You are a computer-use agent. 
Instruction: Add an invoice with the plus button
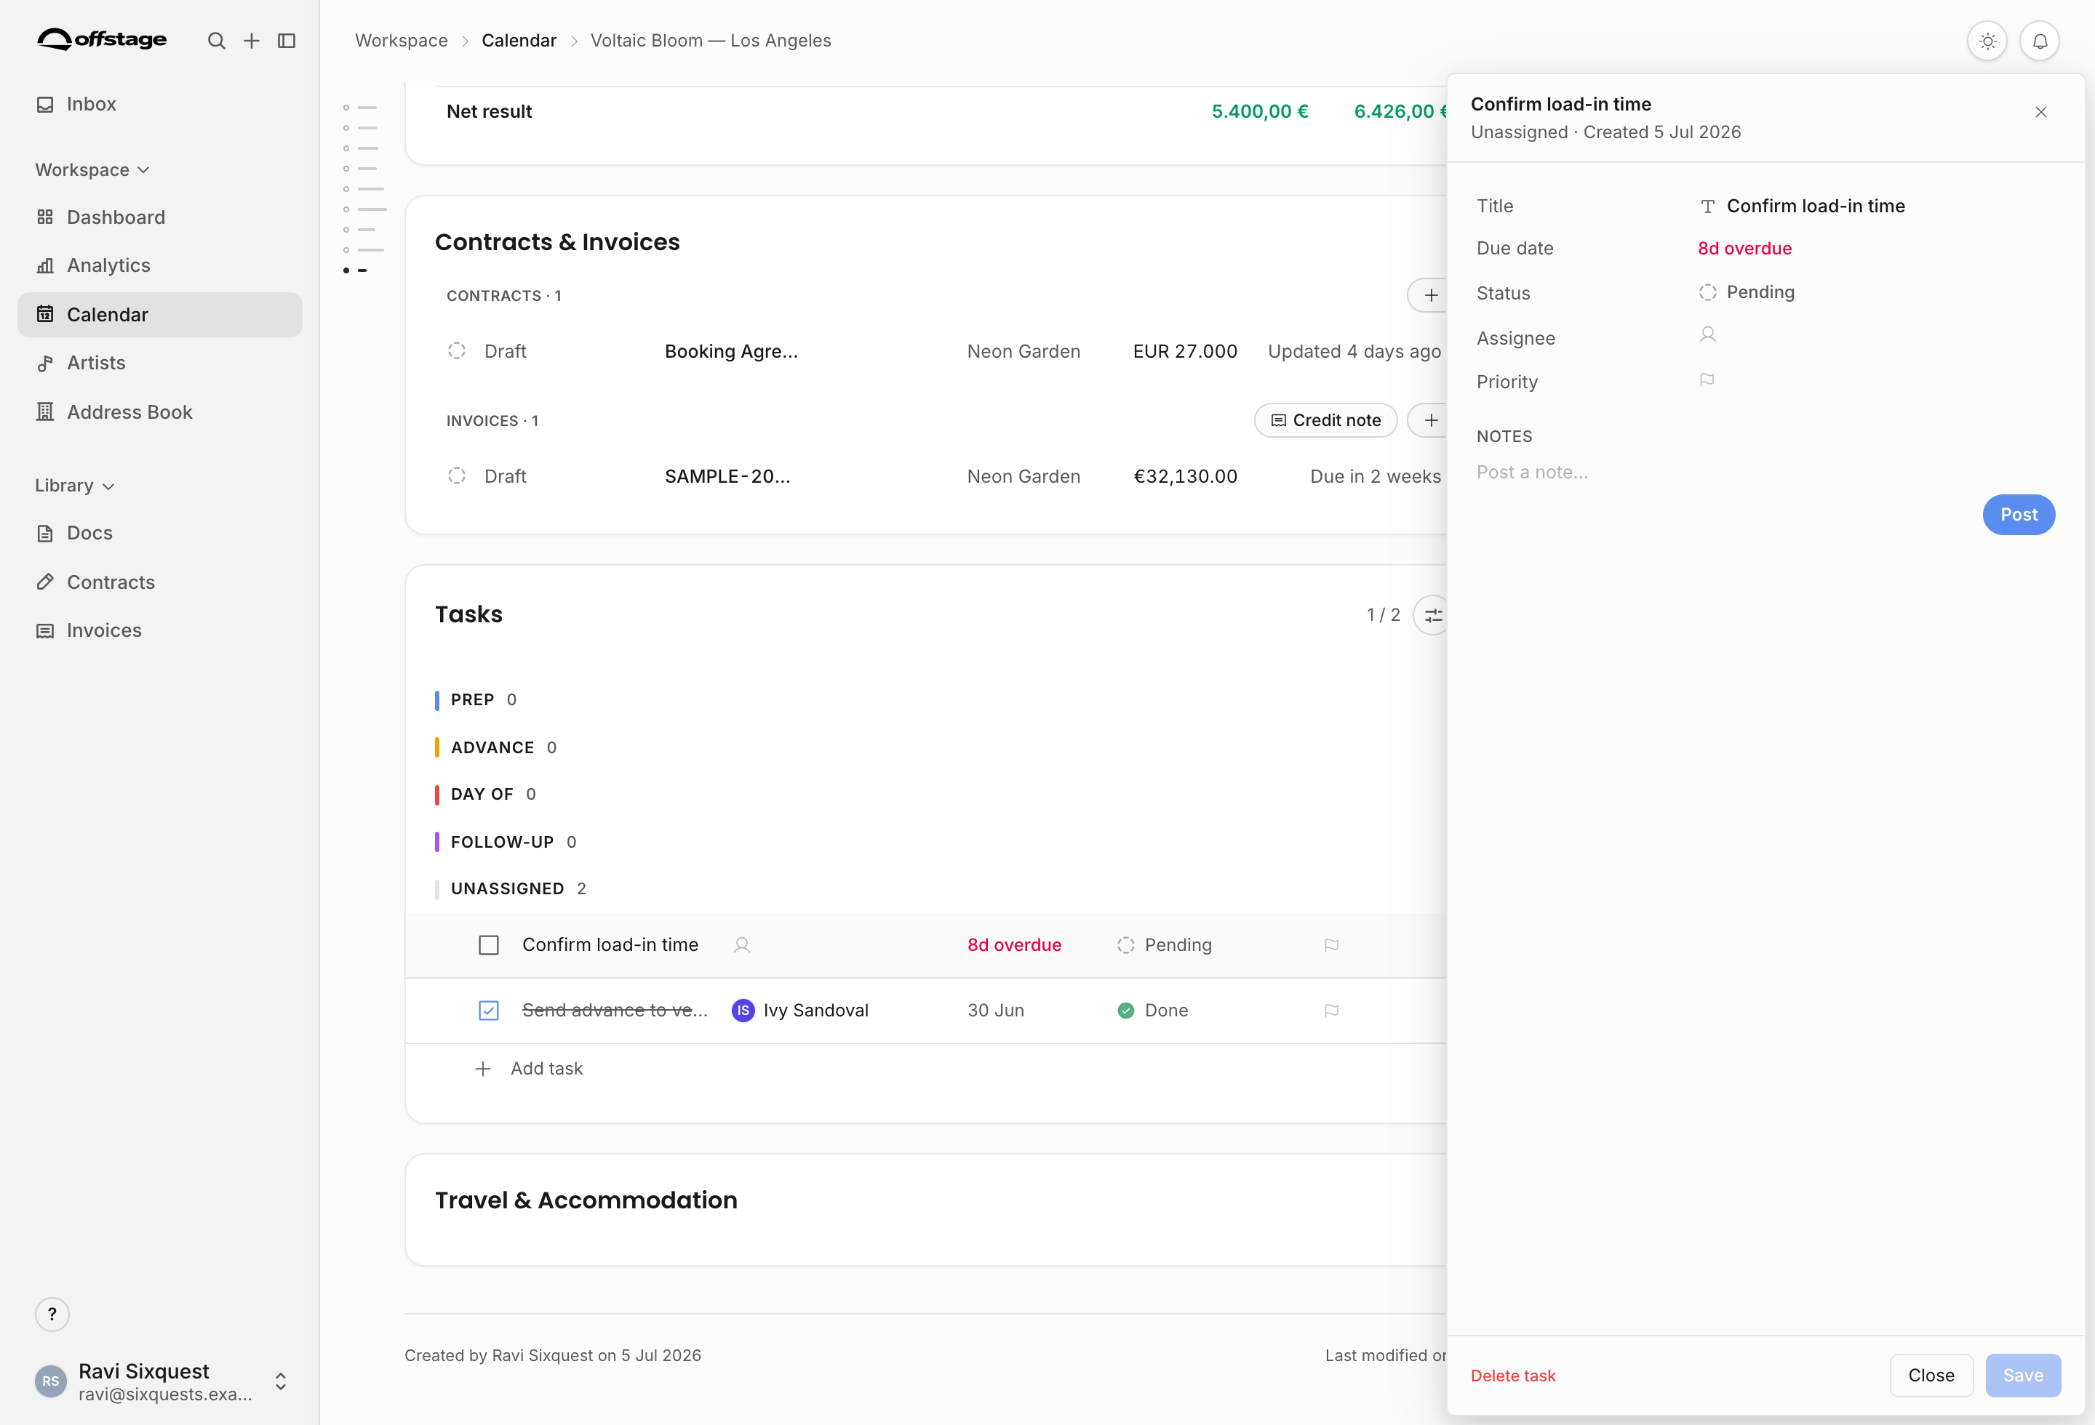pyautogui.click(x=1429, y=421)
